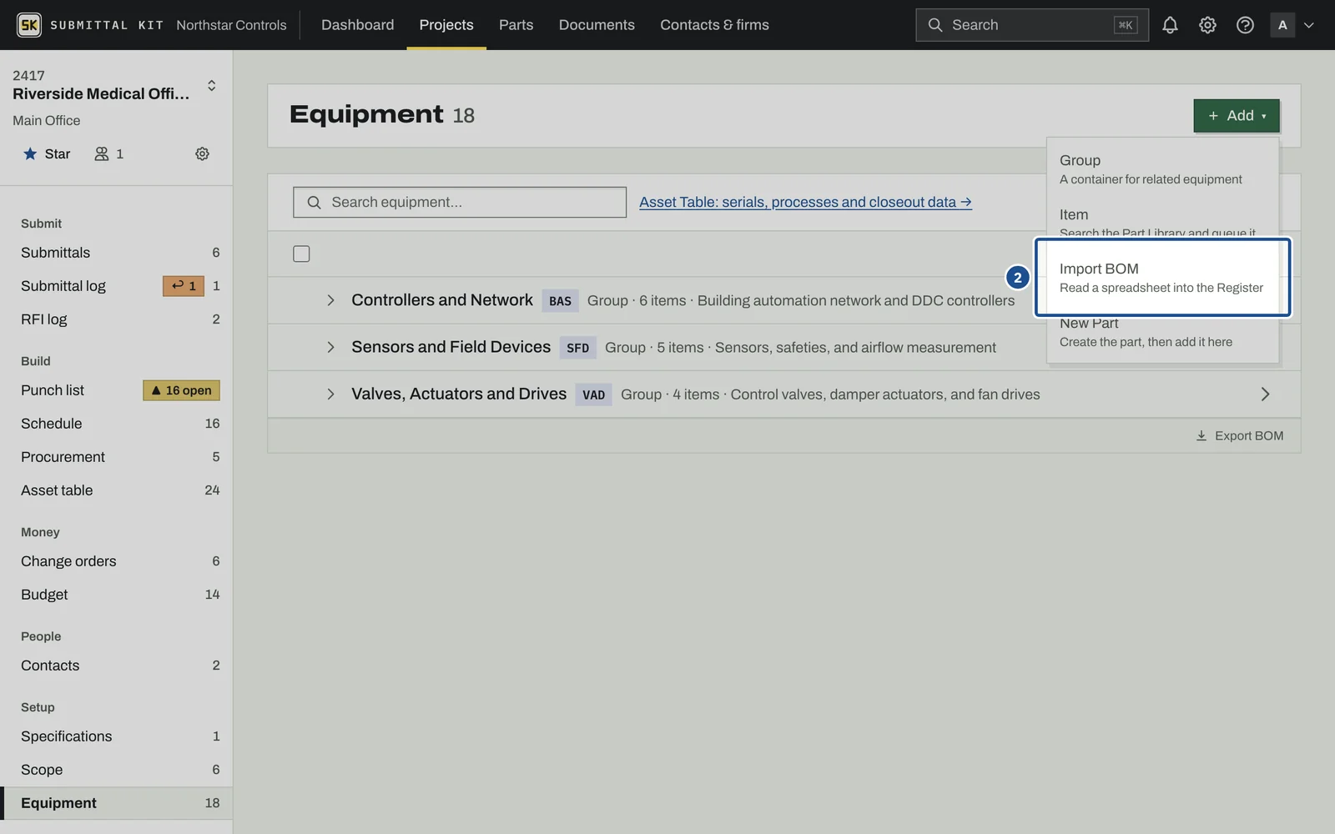Open Valves group details via right chevron
Viewport: 1335px width, 834px height.
[1265, 394]
